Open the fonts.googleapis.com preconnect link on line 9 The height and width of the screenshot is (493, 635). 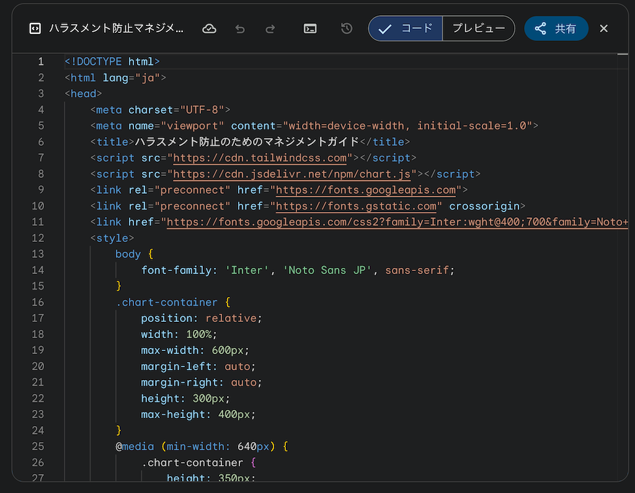[x=366, y=190]
